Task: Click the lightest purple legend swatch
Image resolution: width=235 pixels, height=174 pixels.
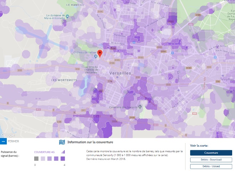Action: tap(43, 159)
